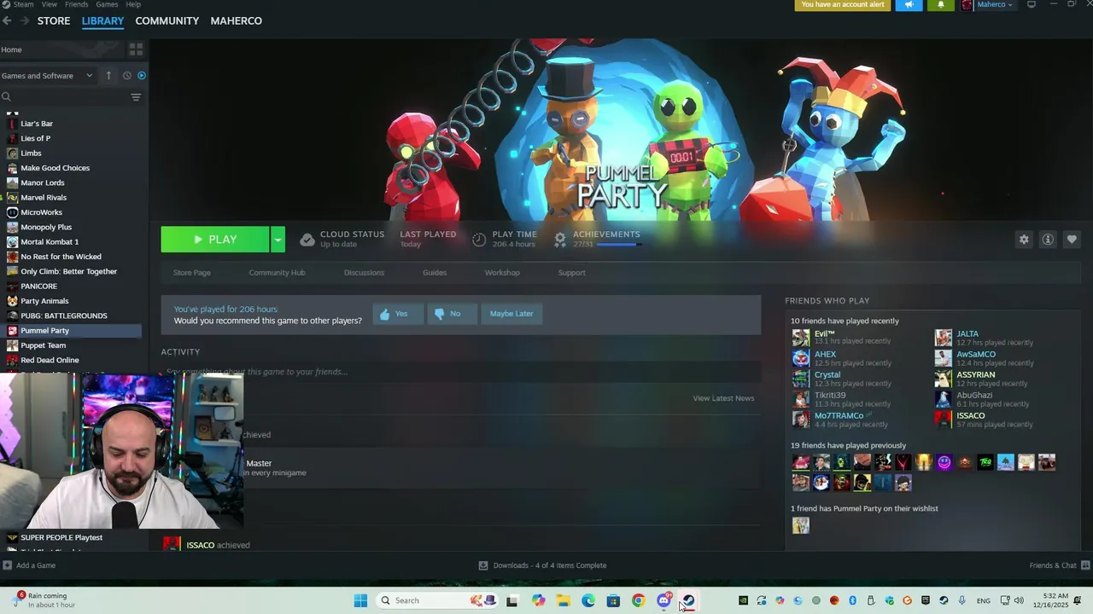Viewport: 1093px width, 614px height.
Task: Select Marvel Rivals in the library list
Action: click(x=44, y=198)
